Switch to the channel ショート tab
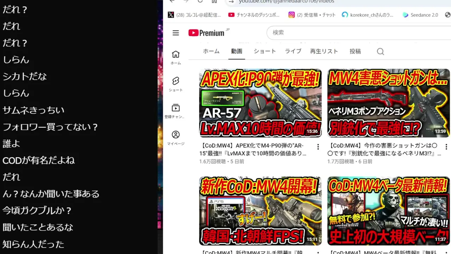 pos(265,51)
